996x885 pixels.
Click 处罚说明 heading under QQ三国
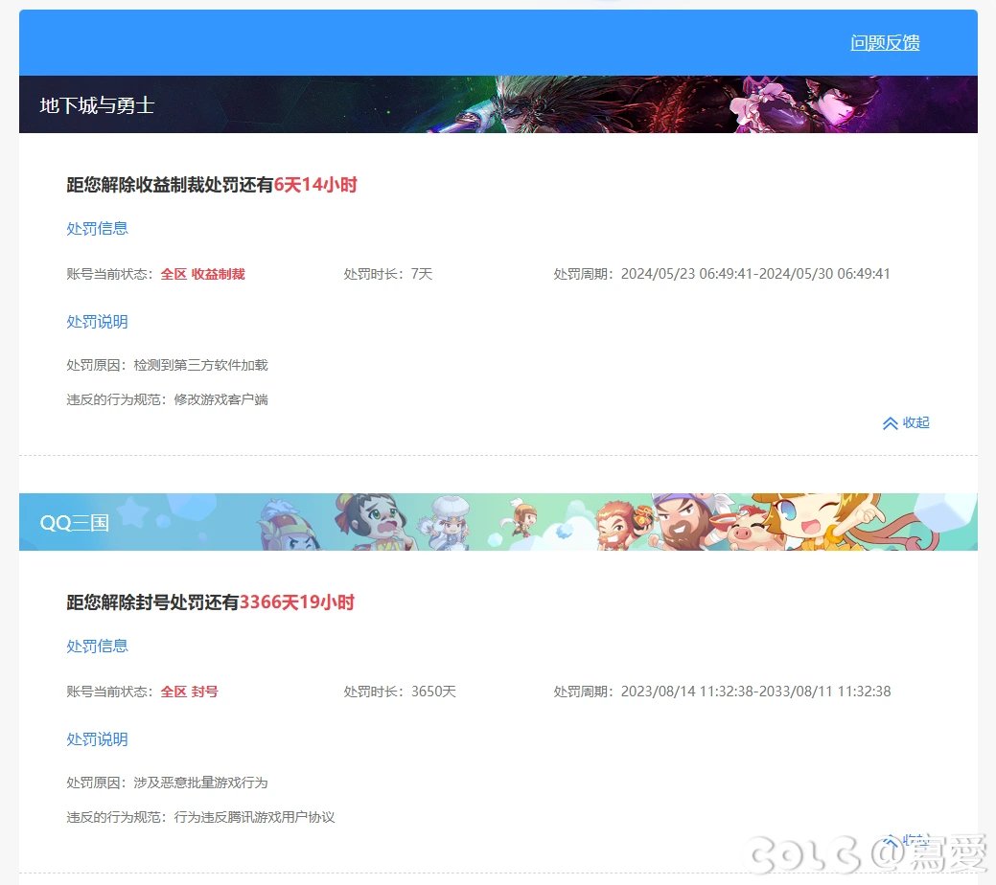(97, 739)
